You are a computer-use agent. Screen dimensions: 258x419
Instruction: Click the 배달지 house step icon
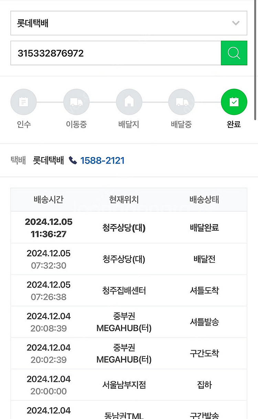tap(129, 102)
